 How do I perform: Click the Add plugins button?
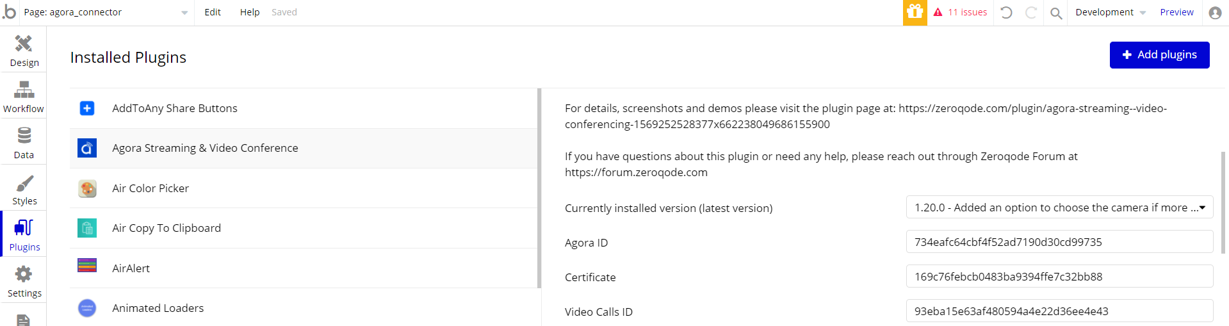click(1159, 55)
